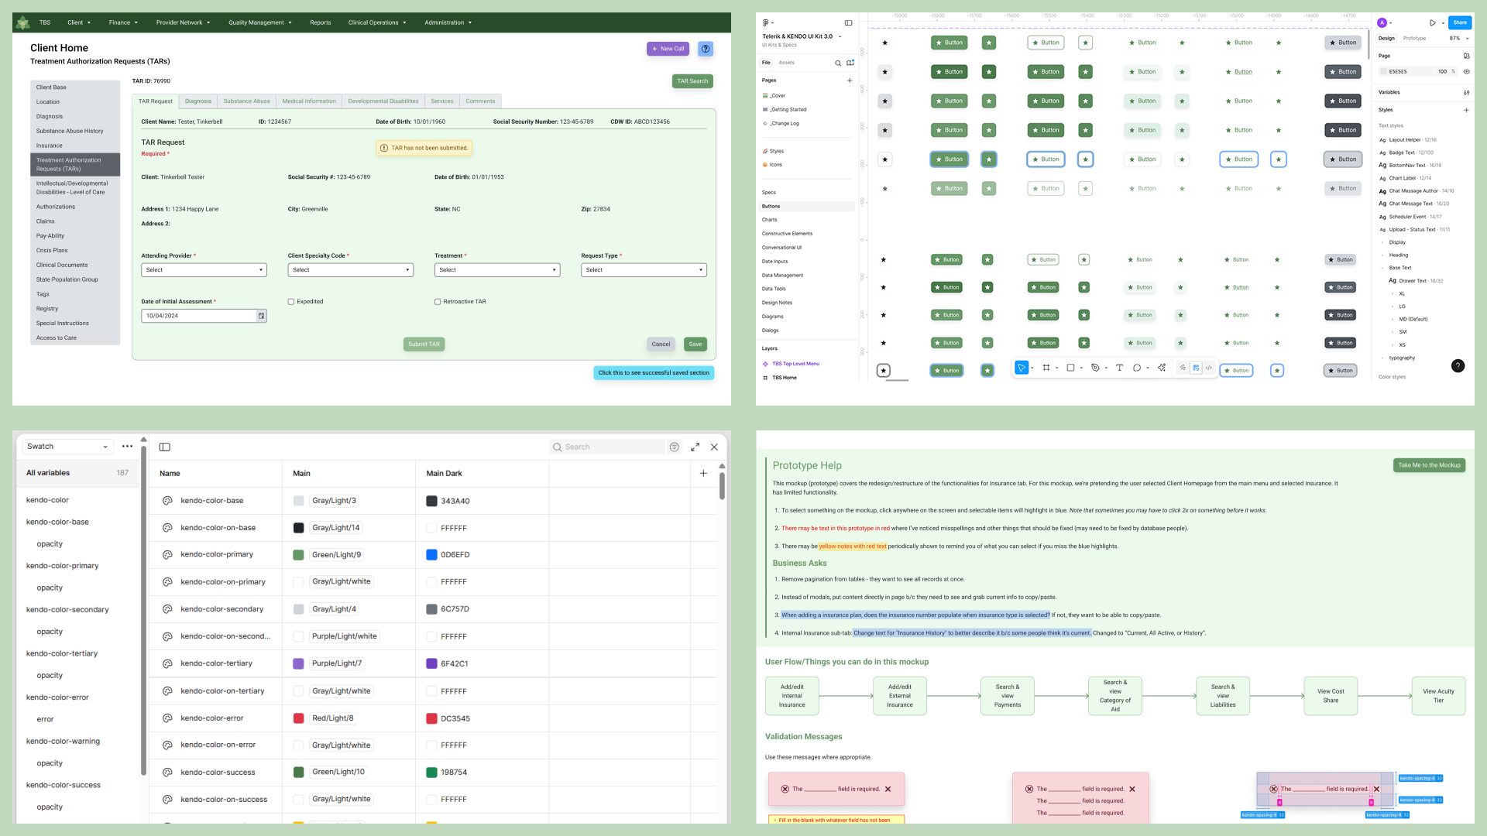Select the Pen tool in Figma toolbar
1487x836 pixels.
[1095, 368]
